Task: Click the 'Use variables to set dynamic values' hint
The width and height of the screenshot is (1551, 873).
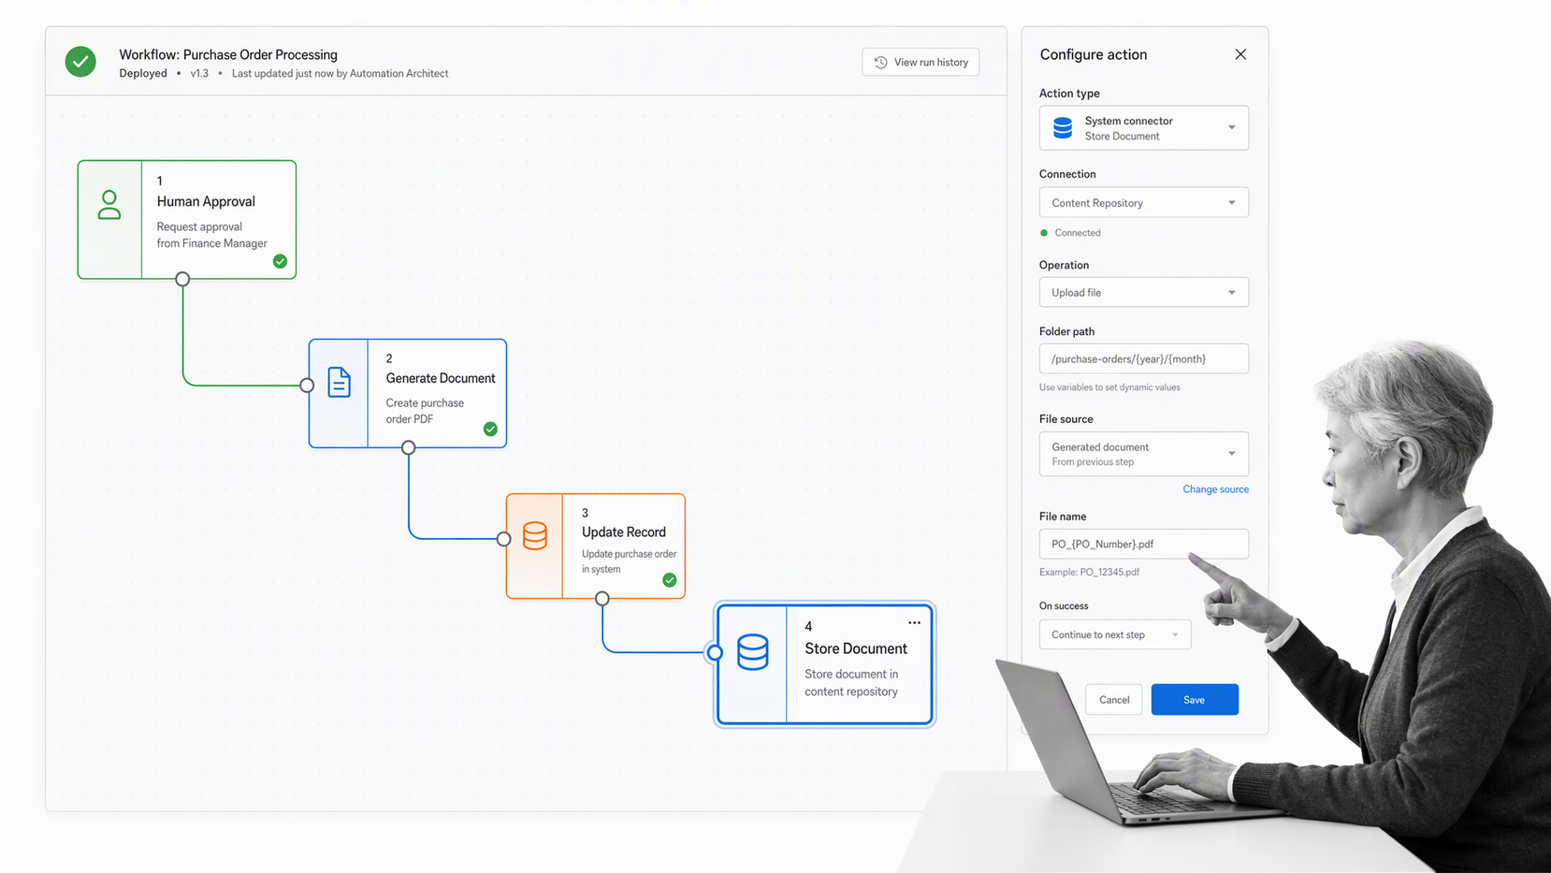Action: click(x=1109, y=387)
